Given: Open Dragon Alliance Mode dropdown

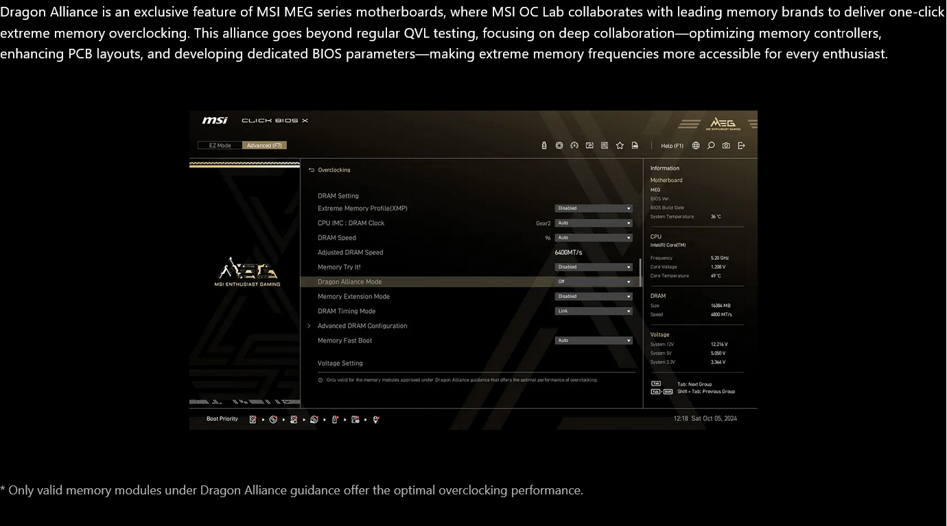Looking at the screenshot, I should (x=593, y=282).
